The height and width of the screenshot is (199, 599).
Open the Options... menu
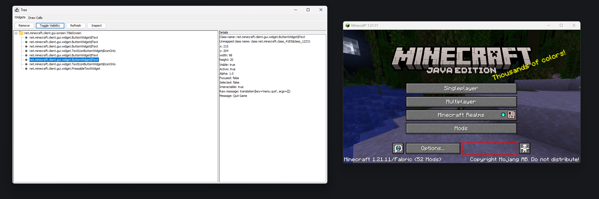point(433,148)
